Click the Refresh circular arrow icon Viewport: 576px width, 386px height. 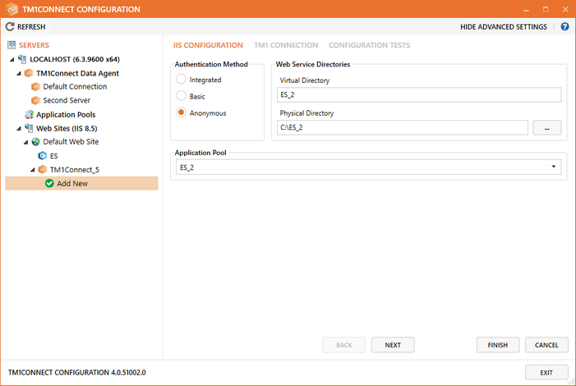pyautogui.click(x=10, y=26)
